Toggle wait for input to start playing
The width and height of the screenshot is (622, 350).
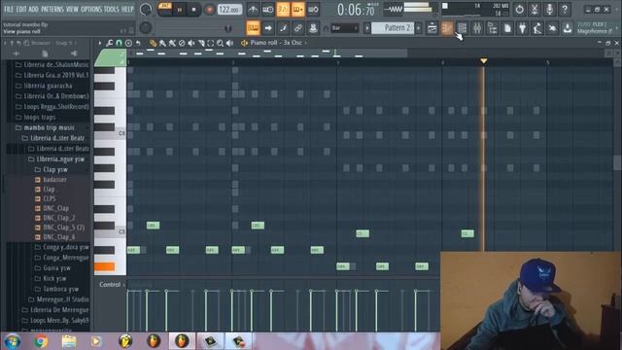(268, 10)
